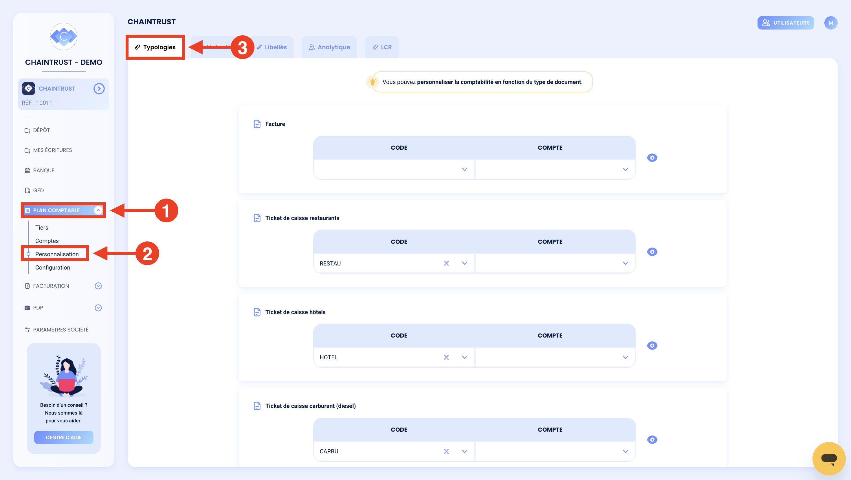Click the Chaintrust company badge icon
The height and width of the screenshot is (480, 851).
[28, 89]
